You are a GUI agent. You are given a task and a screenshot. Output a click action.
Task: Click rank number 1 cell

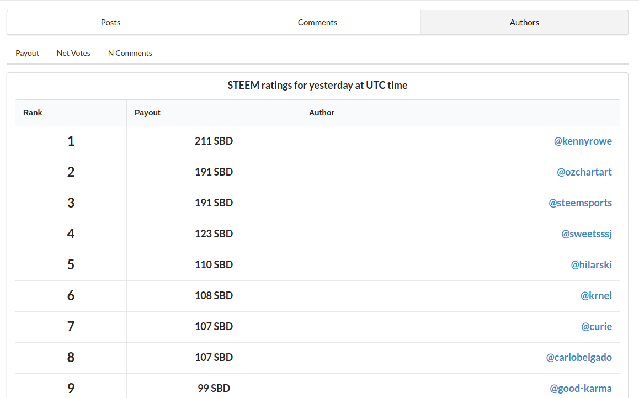(71, 141)
